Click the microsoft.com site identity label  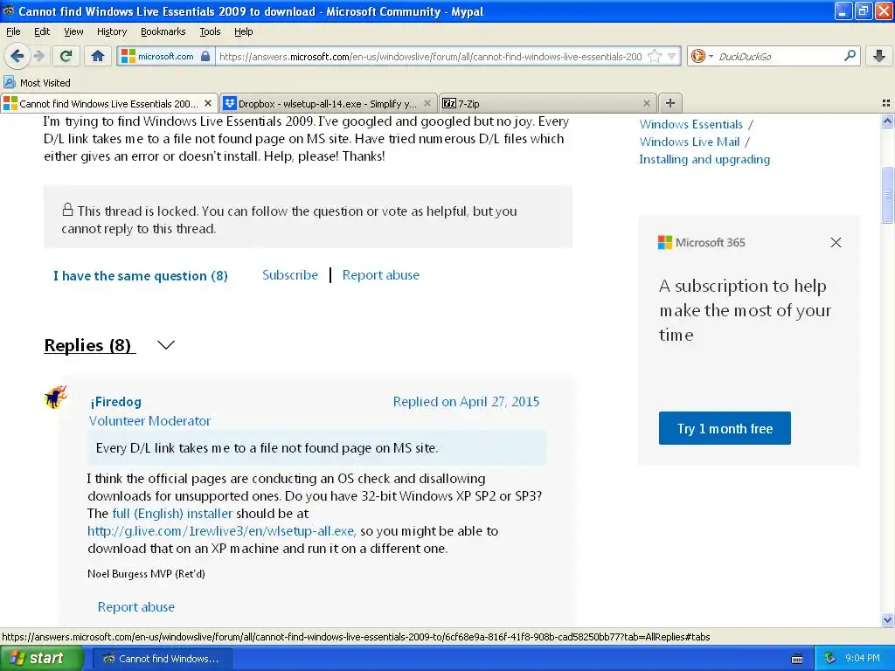165,56
